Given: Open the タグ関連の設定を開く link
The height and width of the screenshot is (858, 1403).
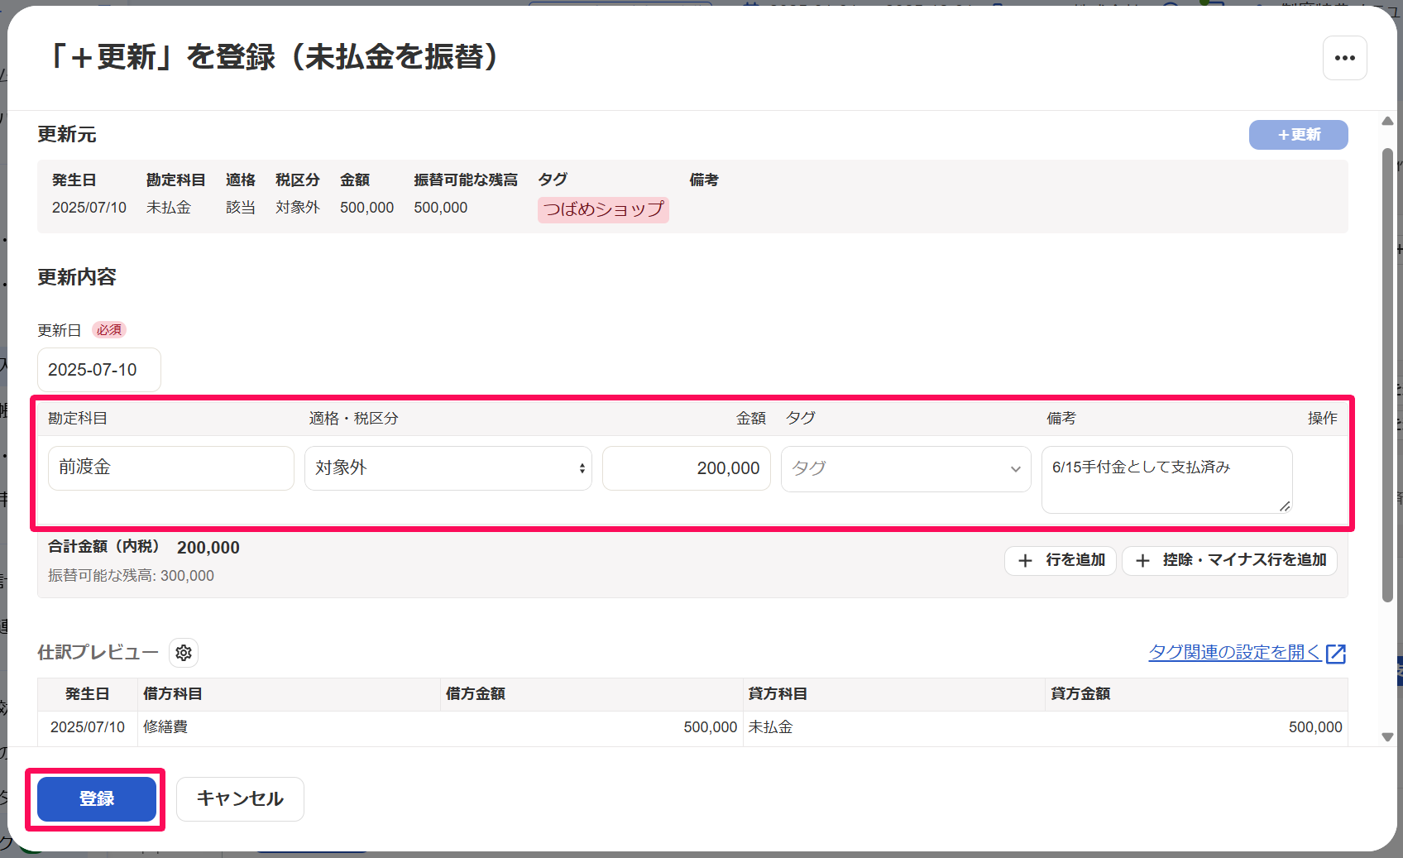Looking at the screenshot, I should (1235, 652).
